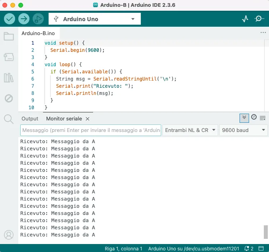Image resolution: width=269 pixels, height=252 pixels.
Task: Click 'Serial.print("Ricevuto: ");' code line
Action: (x=95, y=86)
